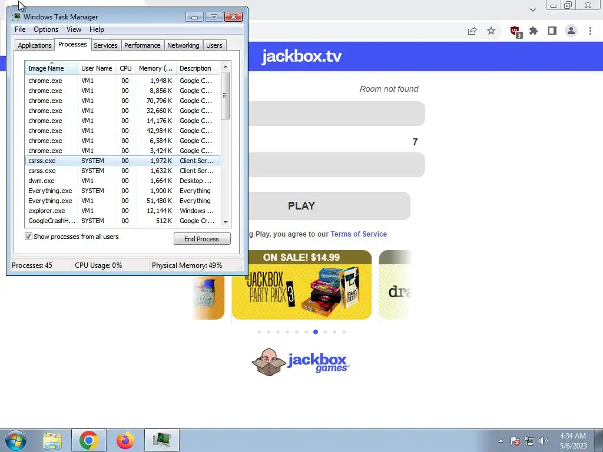Click the End Process button
Image resolution: width=603 pixels, height=452 pixels.
point(202,239)
